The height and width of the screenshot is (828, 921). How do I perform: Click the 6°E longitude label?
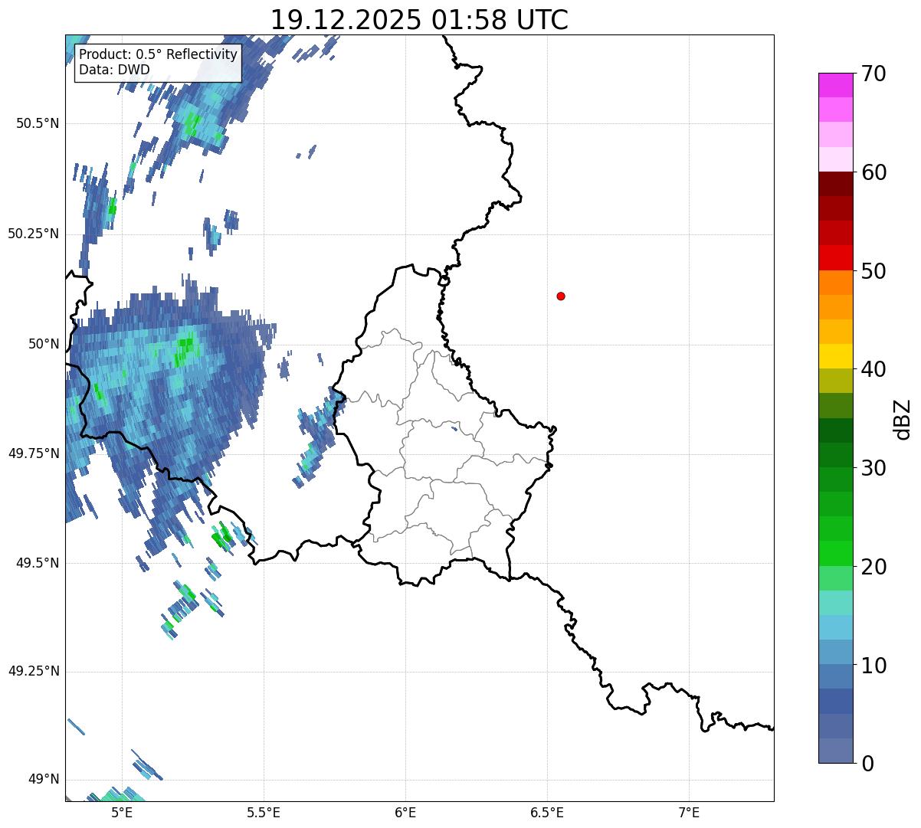[405, 812]
